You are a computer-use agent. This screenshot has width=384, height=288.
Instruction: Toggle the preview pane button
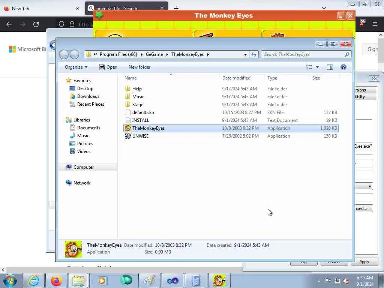coord(330,67)
